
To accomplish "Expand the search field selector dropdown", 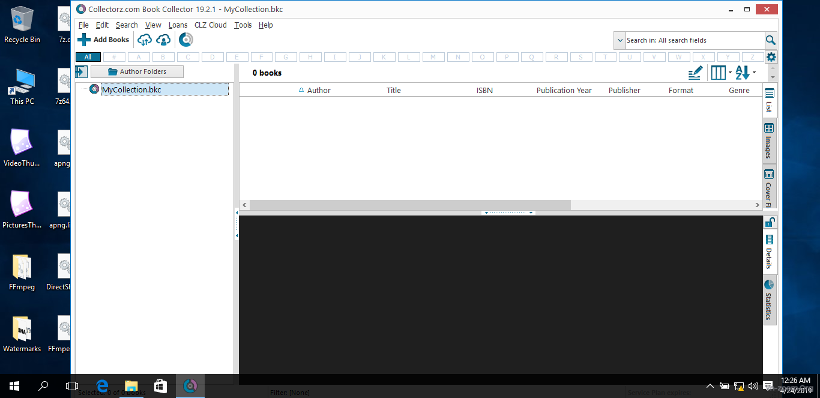I will click(620, 40).
